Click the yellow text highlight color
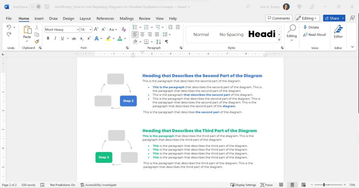The height and width of the screenshot is (188, 359). point(109,38)
